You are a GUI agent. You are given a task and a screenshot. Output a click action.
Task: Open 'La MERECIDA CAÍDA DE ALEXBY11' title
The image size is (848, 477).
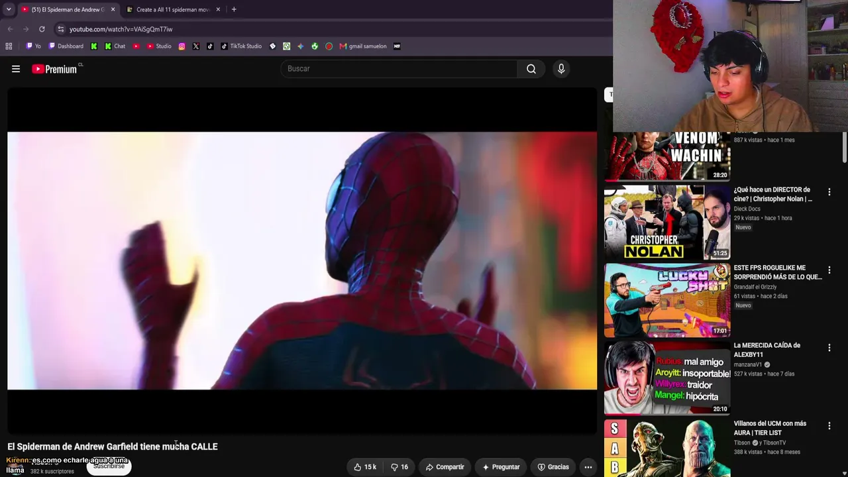click(767, 350)
